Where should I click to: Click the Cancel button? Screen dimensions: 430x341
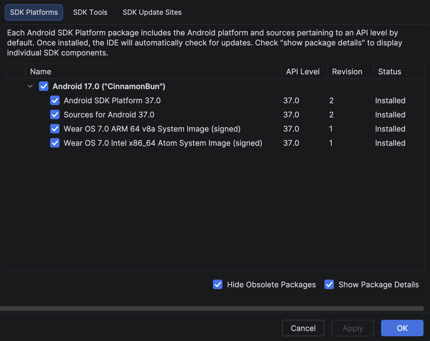pos(303,328)
